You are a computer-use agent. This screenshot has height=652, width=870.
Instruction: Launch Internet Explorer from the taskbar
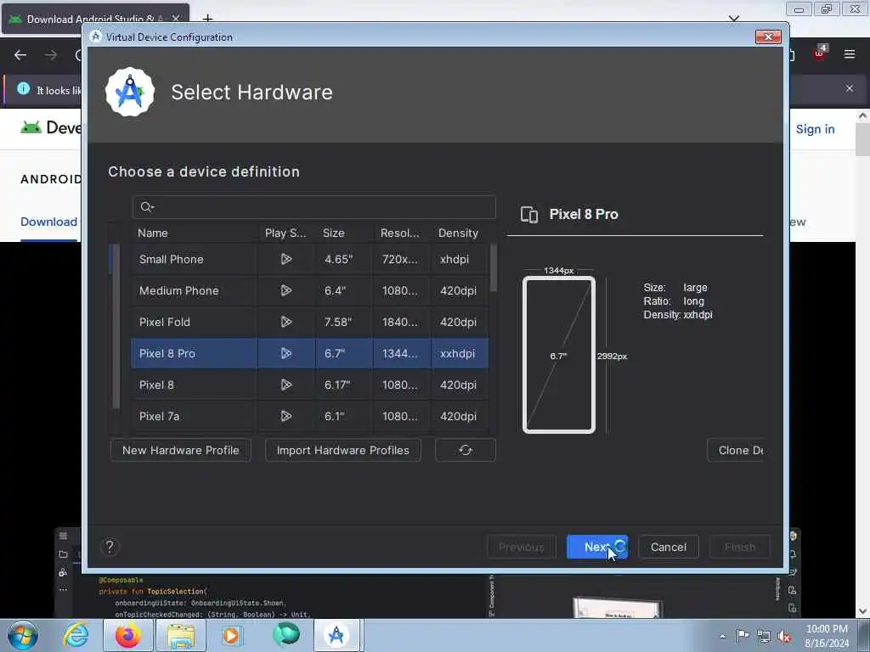76,635
